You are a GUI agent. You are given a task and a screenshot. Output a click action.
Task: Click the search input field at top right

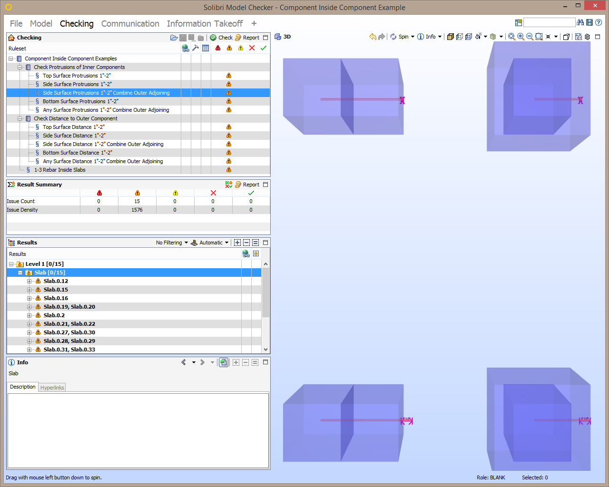550,22
